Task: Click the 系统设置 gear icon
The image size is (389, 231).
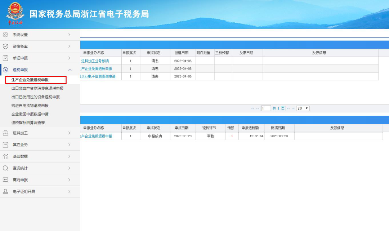Action: (5, 35)
